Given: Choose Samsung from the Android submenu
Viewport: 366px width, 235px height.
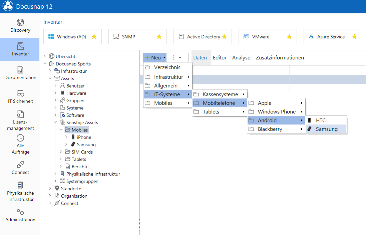Looking at the screenshot, I should (x=326, y=129).
